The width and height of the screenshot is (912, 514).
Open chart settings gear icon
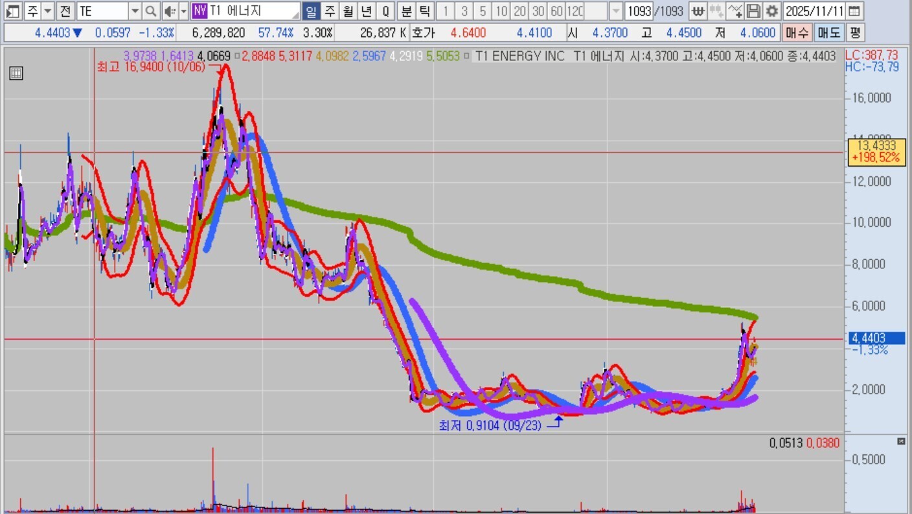click(771, 11)
